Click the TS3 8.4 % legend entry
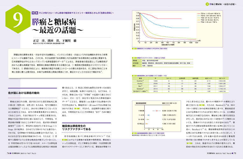 (208, 20)
